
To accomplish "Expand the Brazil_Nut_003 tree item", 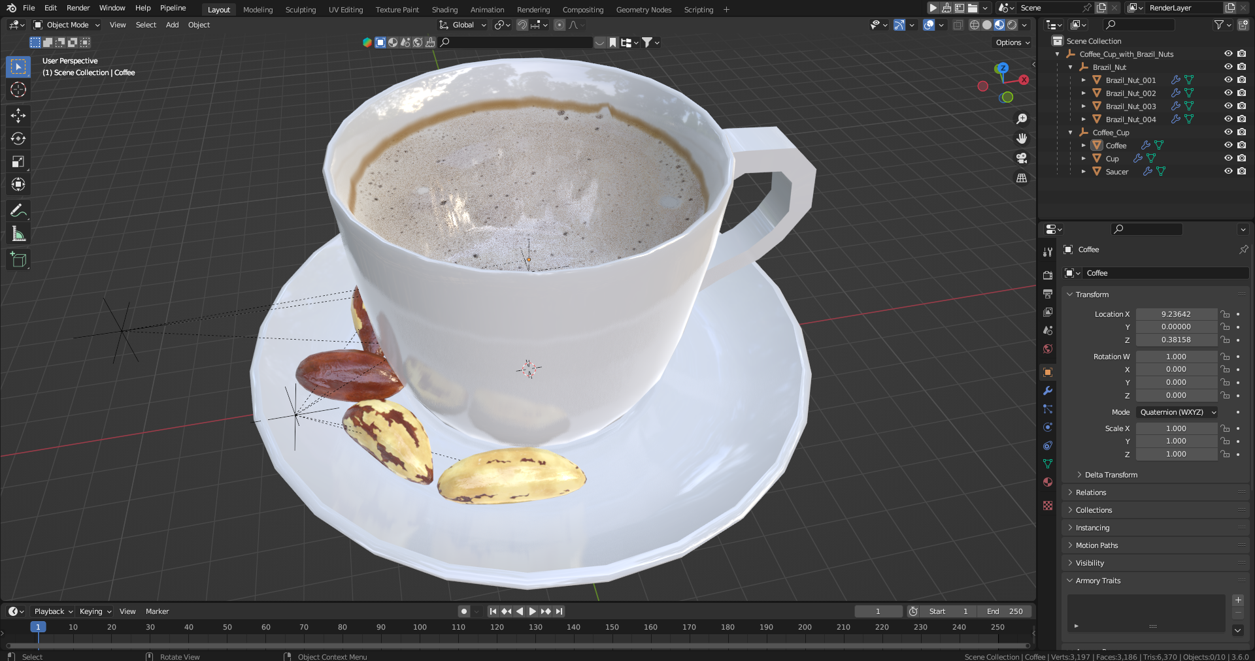I will (1084, 106).
